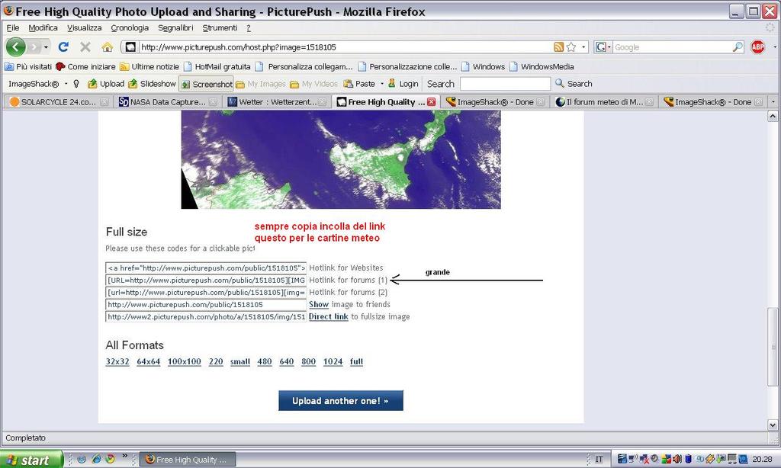Select the Screenshot tool in ImageShack toolbar
The image size is (781, 468).
[x=206, y=84]
